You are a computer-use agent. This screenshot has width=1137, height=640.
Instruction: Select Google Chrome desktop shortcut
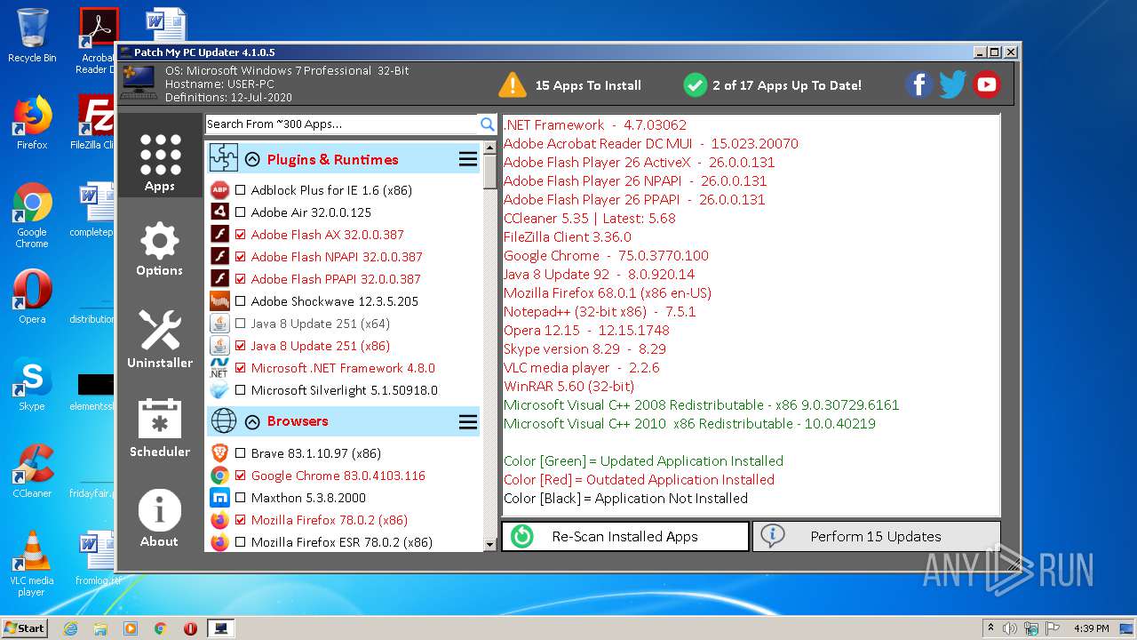(32, 215)
